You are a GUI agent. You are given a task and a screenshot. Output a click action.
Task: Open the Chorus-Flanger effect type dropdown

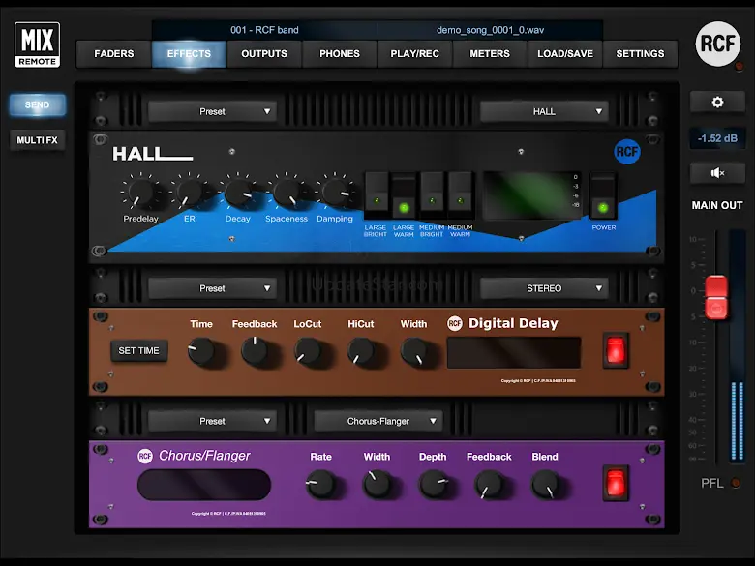click(377, 421)
